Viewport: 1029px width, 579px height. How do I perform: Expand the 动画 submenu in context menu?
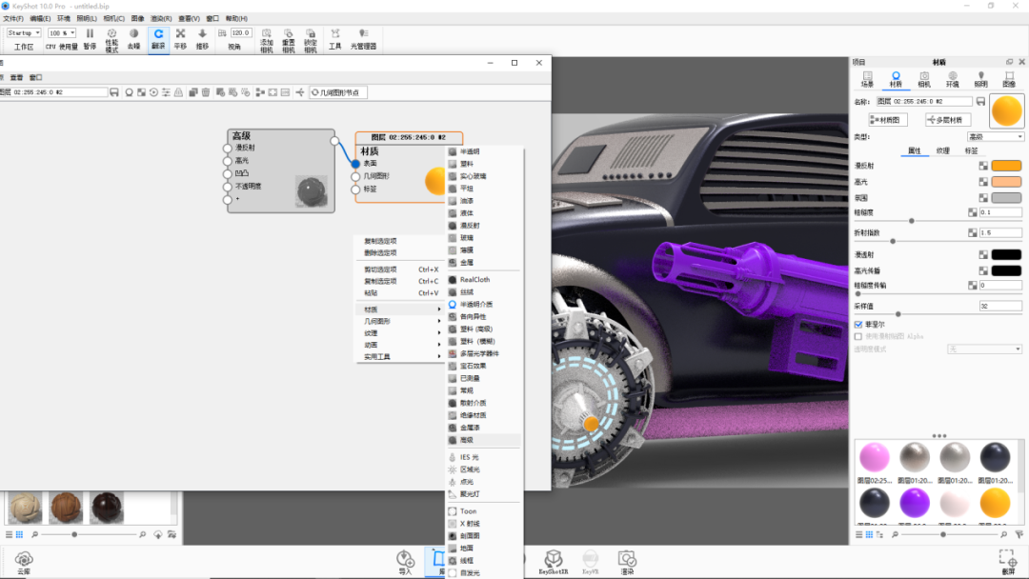click(x=399, y=345)
